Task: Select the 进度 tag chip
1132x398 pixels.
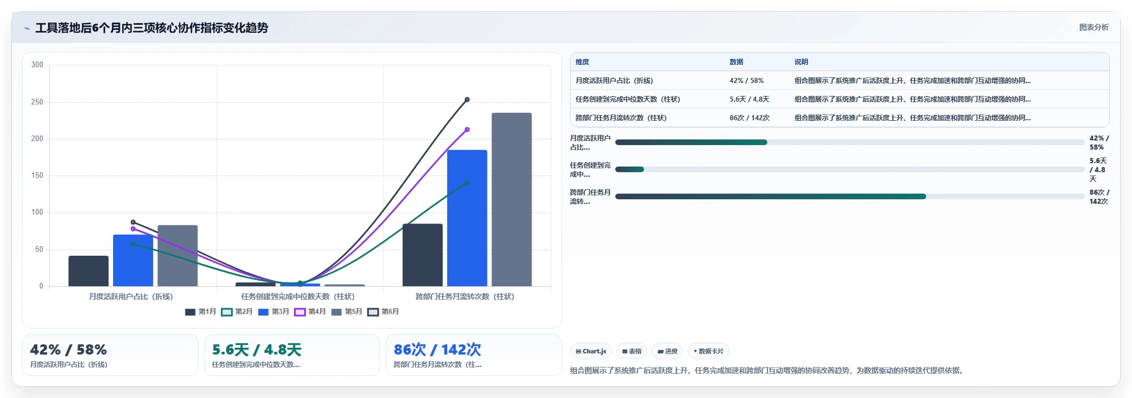Action: [x=667, y=351]
